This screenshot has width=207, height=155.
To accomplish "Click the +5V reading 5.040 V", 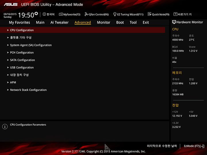I will coord(193,116).
